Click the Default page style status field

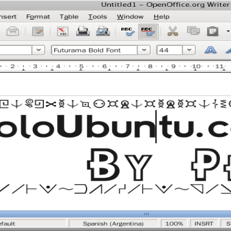point(33,223)
